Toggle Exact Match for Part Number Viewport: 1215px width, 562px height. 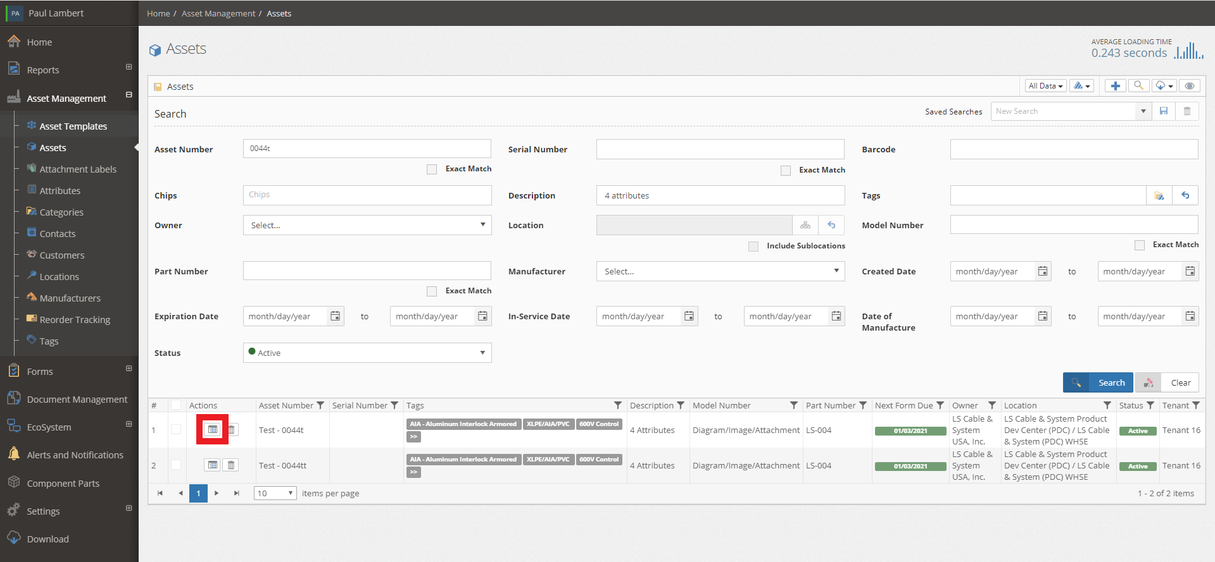point(432,291)
